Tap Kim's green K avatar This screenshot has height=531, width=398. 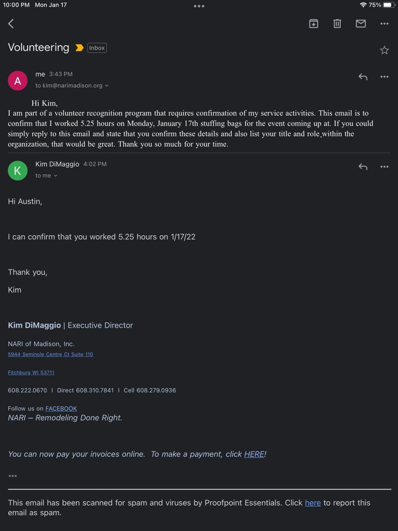point(17,171)
